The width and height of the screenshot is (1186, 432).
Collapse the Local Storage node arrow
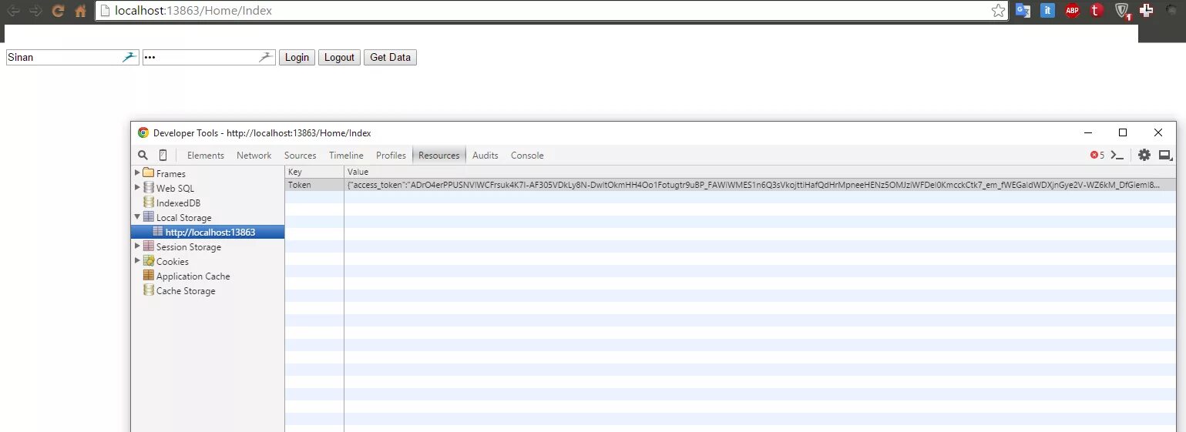(138, 217)
